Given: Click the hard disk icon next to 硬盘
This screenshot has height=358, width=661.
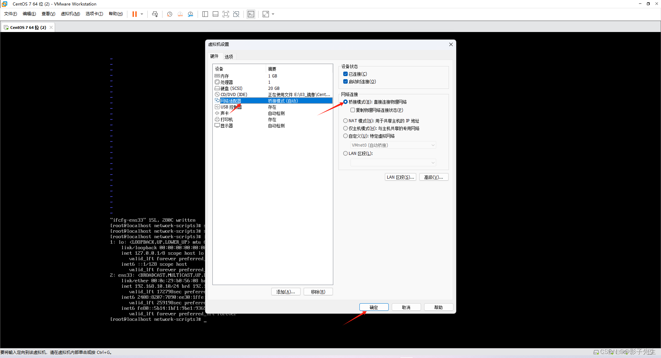Looking at the screenshot, I should tap(217, 88).
